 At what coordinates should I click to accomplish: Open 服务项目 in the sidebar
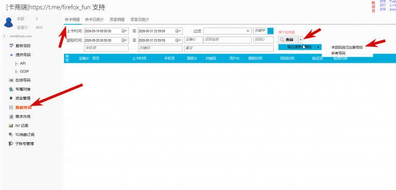[23, 46]
